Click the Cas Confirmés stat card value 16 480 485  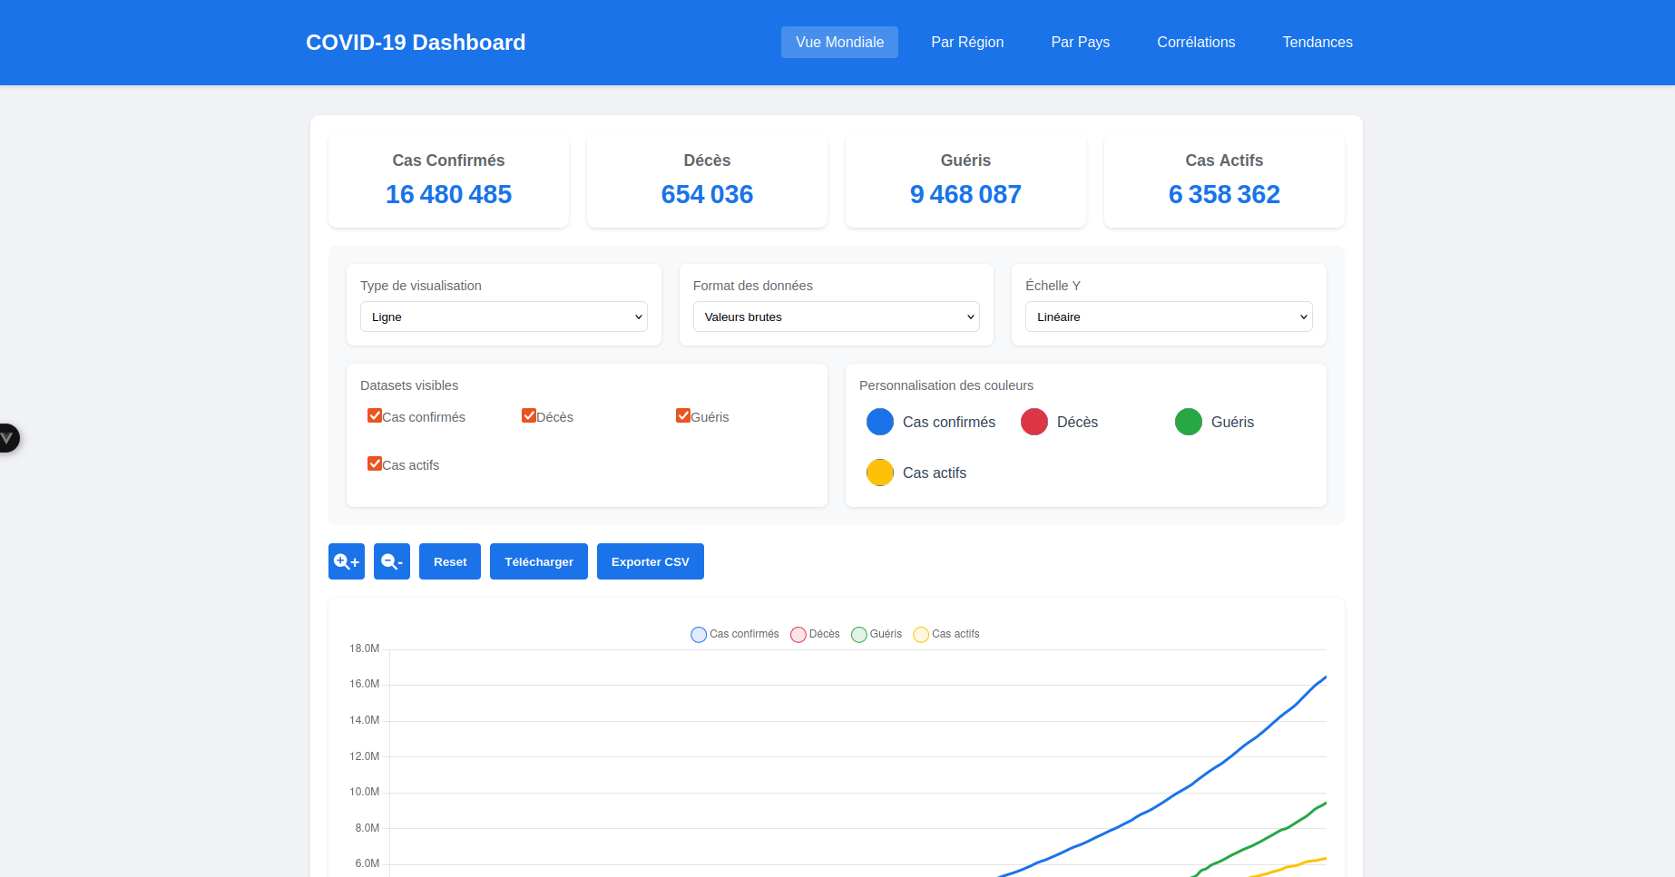448,194
